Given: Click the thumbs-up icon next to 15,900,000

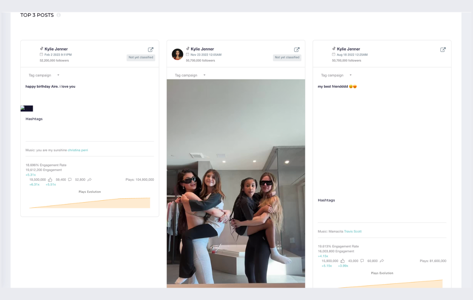Looking at the screenshot, I should 342,261.
